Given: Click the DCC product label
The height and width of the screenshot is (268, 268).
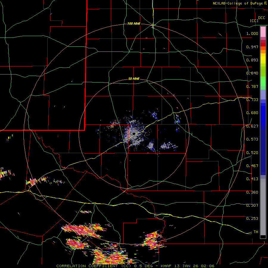Looking at the screenshot, I should click(x=261, y=18).
